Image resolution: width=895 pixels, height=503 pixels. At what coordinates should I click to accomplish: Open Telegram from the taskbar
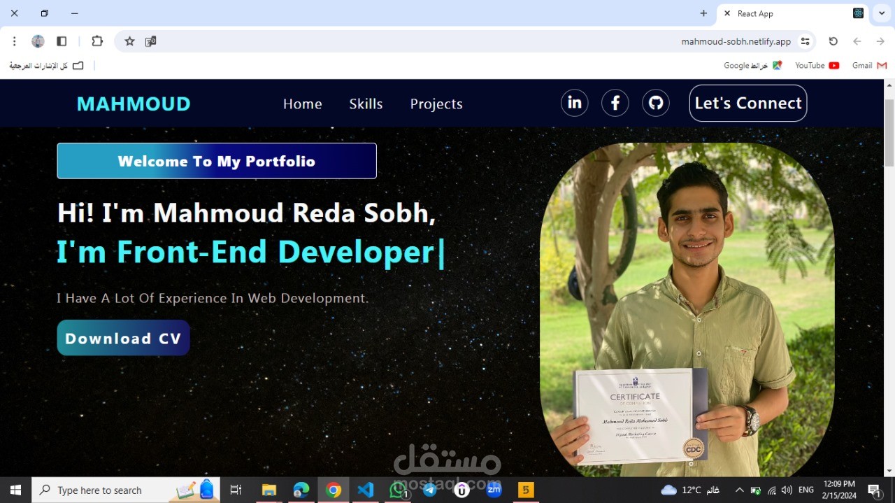tap(430, 490)
